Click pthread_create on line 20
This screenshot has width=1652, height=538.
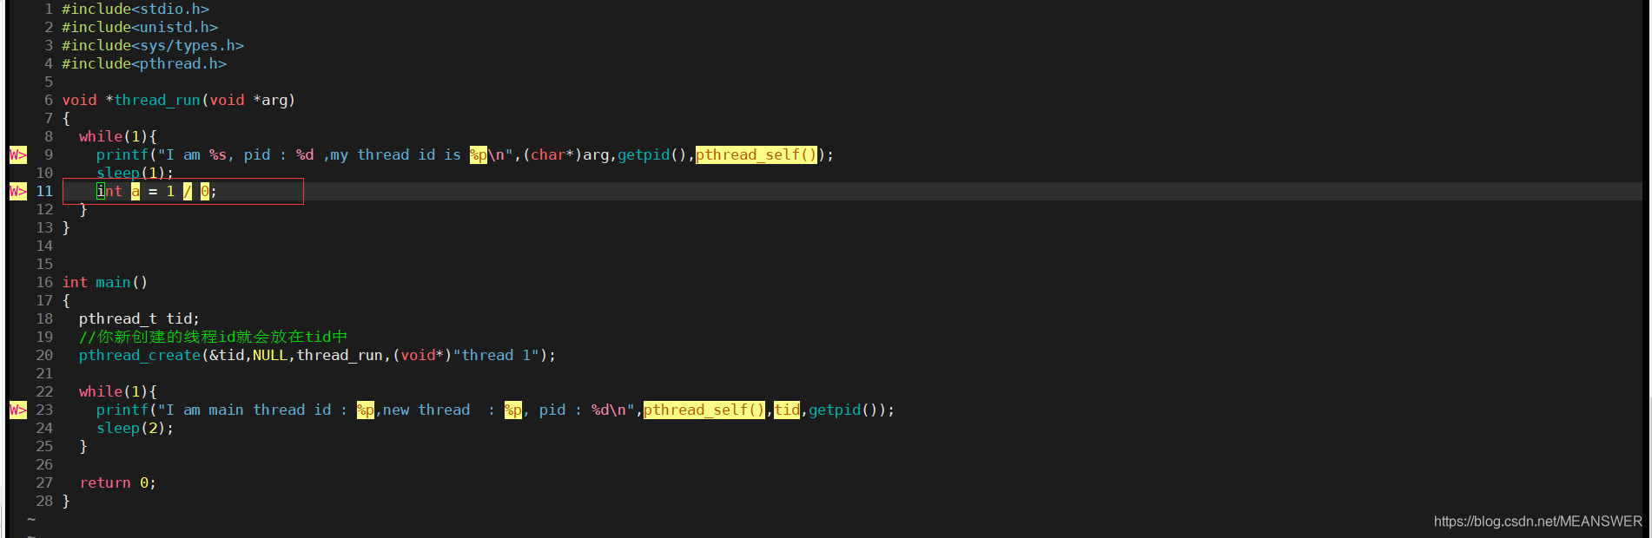click(140, 355)
